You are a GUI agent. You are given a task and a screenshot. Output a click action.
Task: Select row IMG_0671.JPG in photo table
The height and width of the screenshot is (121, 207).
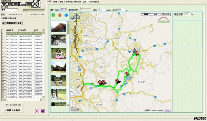click(x=22, y=39)
